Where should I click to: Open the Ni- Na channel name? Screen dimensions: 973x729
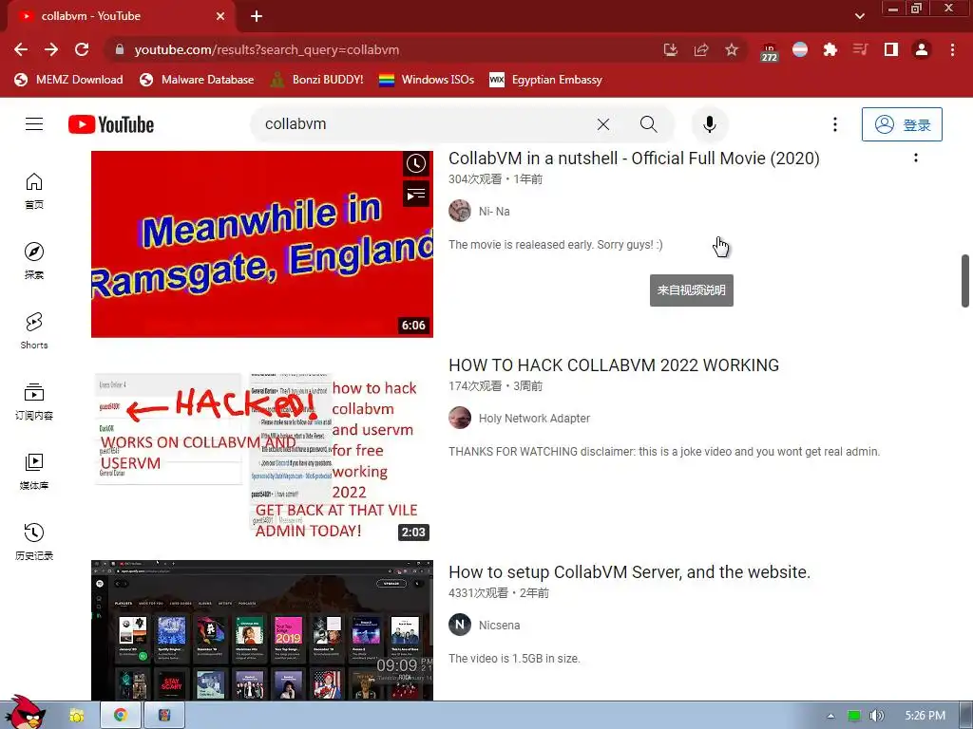coord(494,212)
